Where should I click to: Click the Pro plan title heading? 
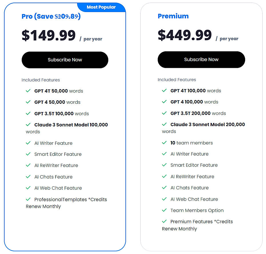pos(51,16)
